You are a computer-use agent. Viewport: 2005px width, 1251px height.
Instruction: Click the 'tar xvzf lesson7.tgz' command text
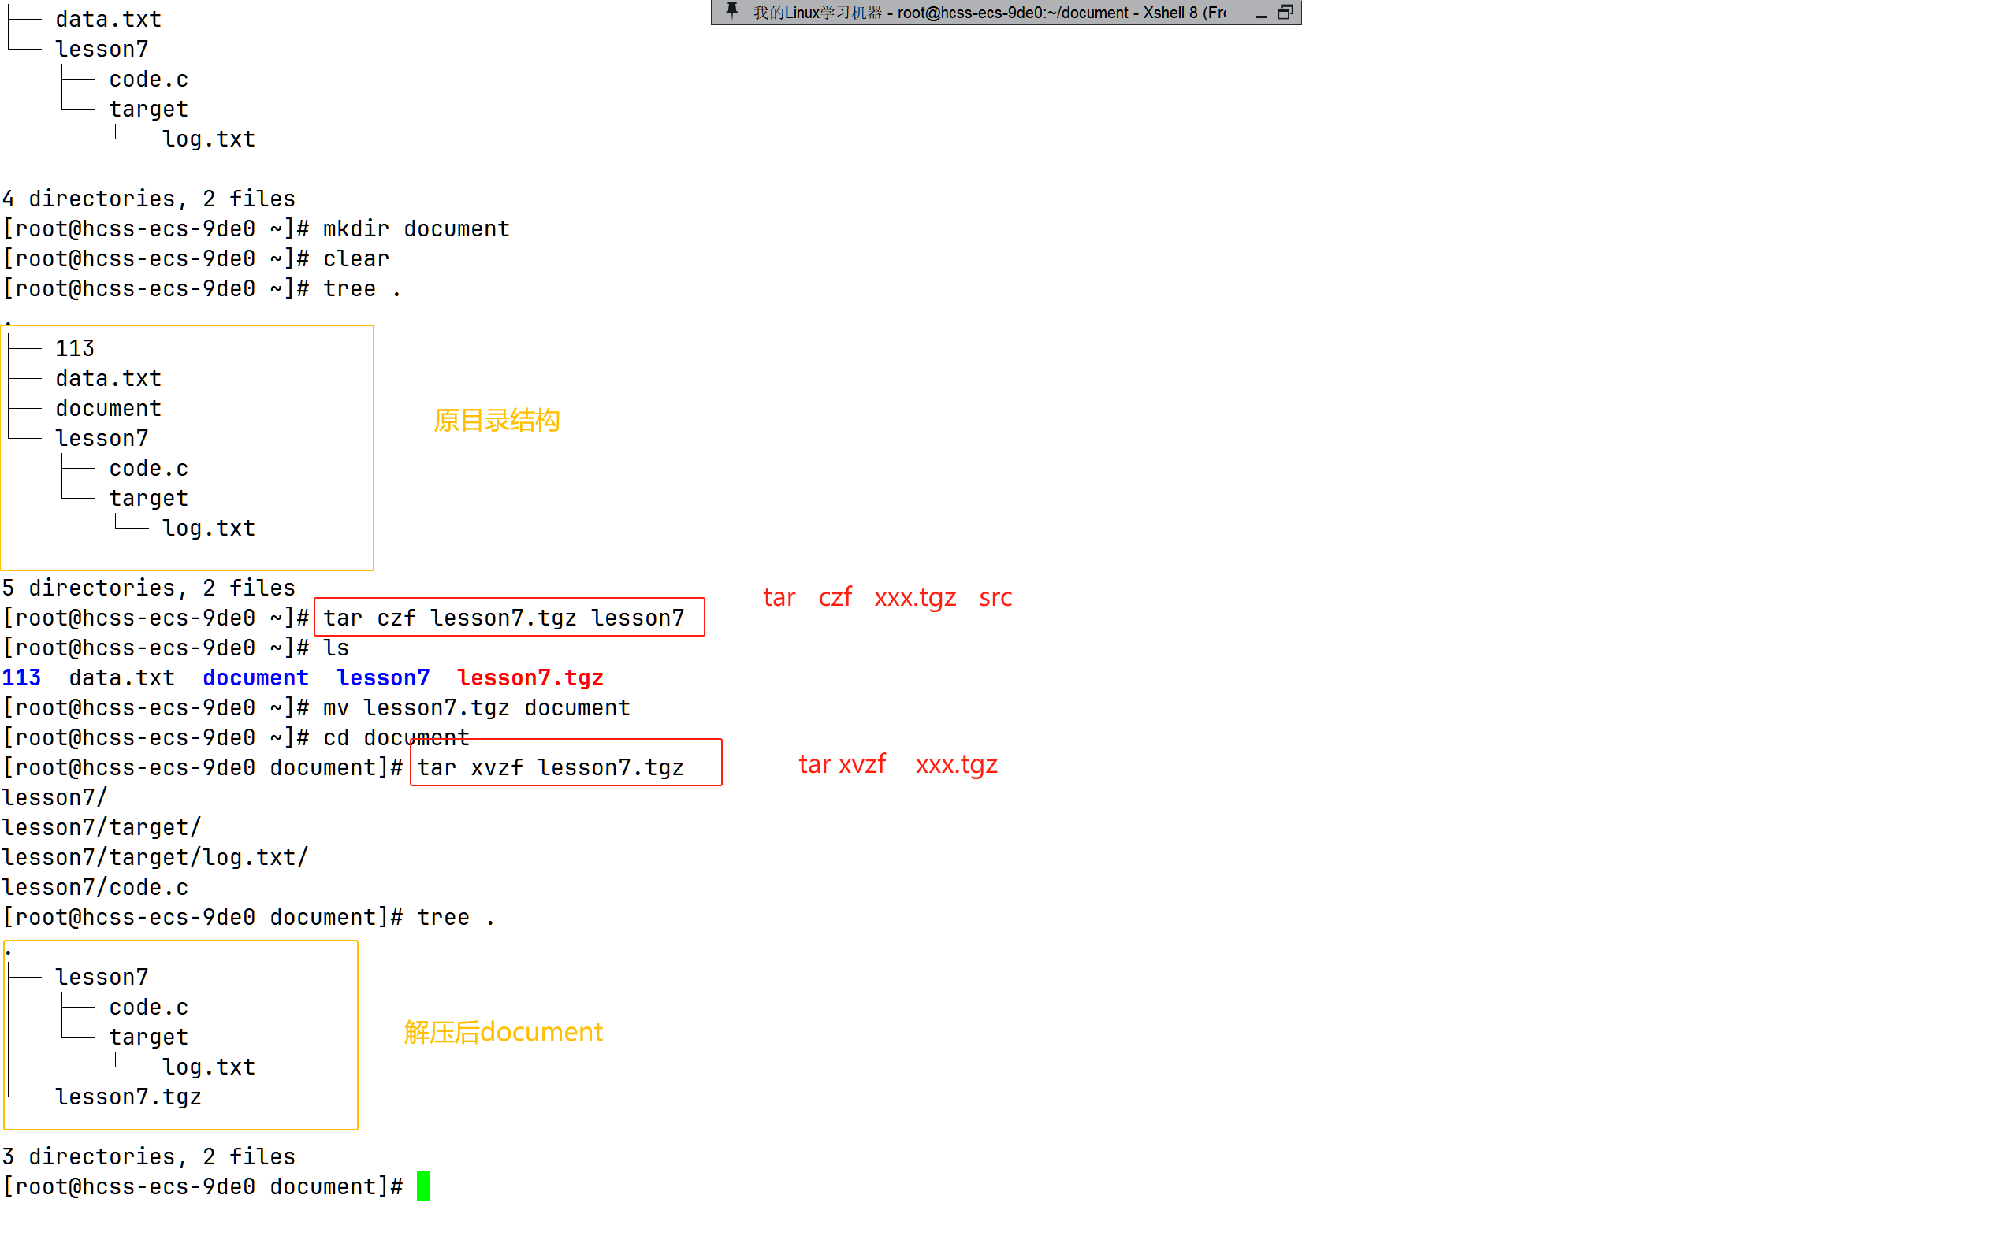550,768
